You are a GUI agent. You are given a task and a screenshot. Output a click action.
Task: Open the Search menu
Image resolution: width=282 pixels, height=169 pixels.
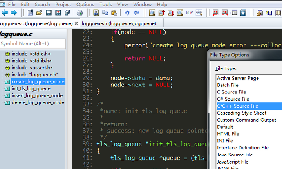pyautogui.click(x=42, y=4)
